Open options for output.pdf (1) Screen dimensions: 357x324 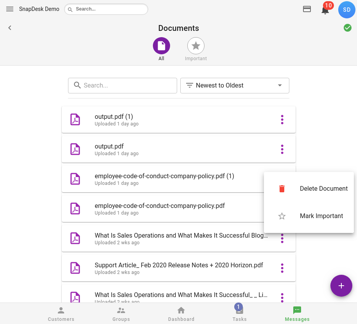282,120
